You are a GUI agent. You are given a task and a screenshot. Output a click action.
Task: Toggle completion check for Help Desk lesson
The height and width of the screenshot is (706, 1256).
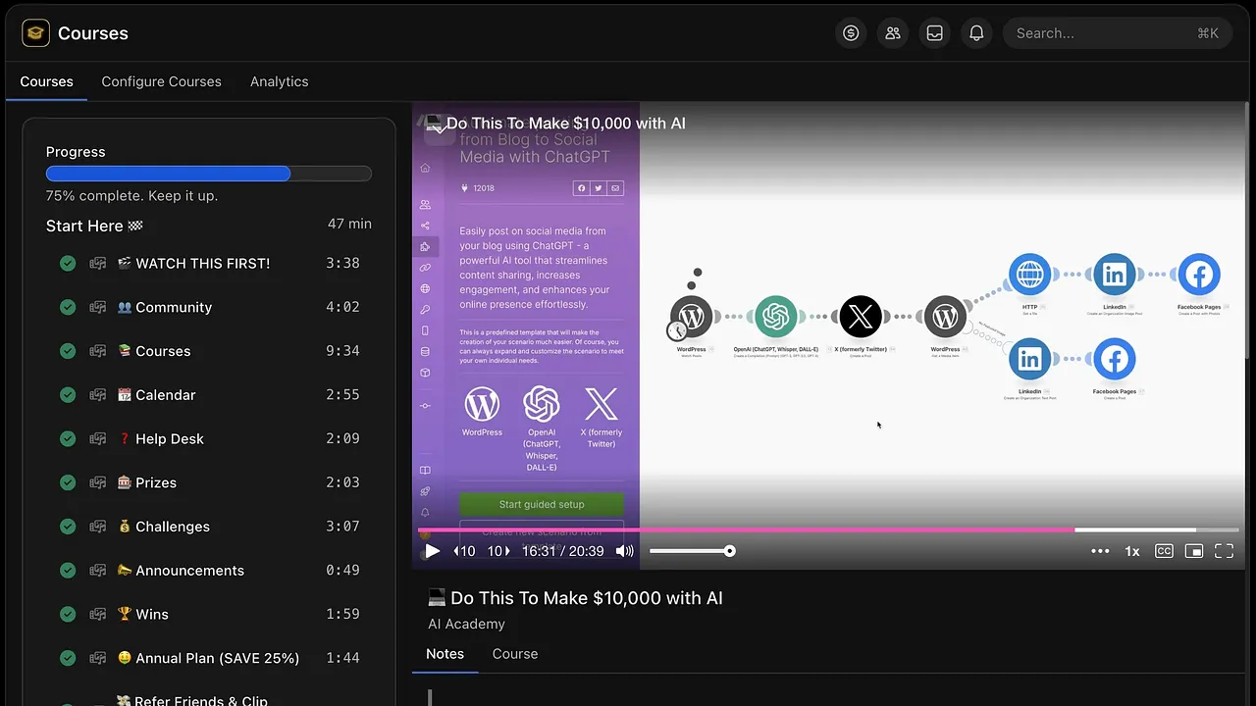point(68,438)
